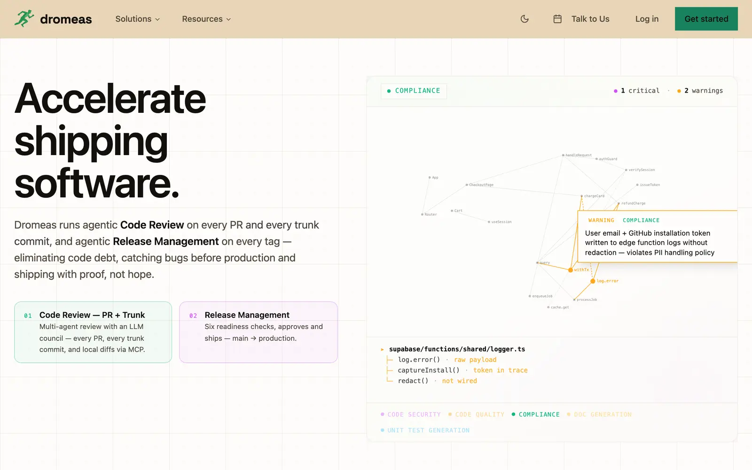Click the '1 critical' indicator
752x470 pixels.
(x=636, y=91)
